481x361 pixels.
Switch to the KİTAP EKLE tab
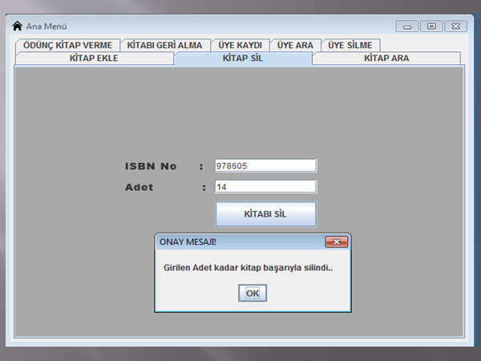94,58
